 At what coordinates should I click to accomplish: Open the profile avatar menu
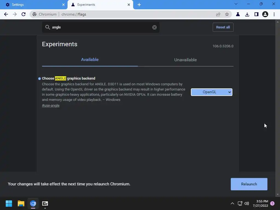[265, 14]
